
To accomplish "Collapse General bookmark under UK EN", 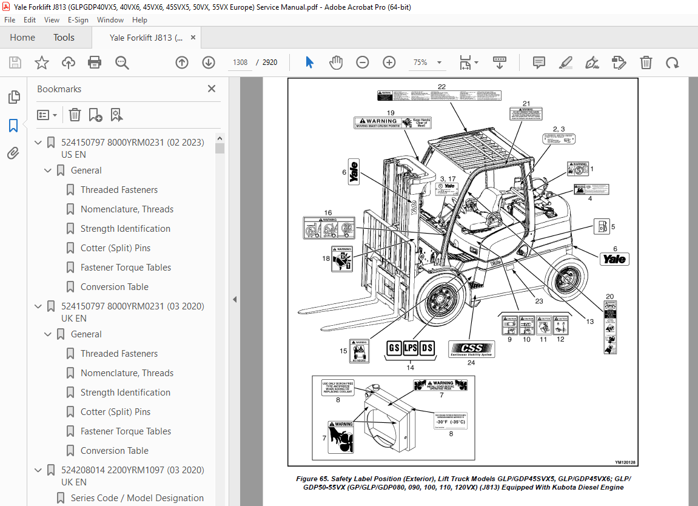I will pos(48,334).
